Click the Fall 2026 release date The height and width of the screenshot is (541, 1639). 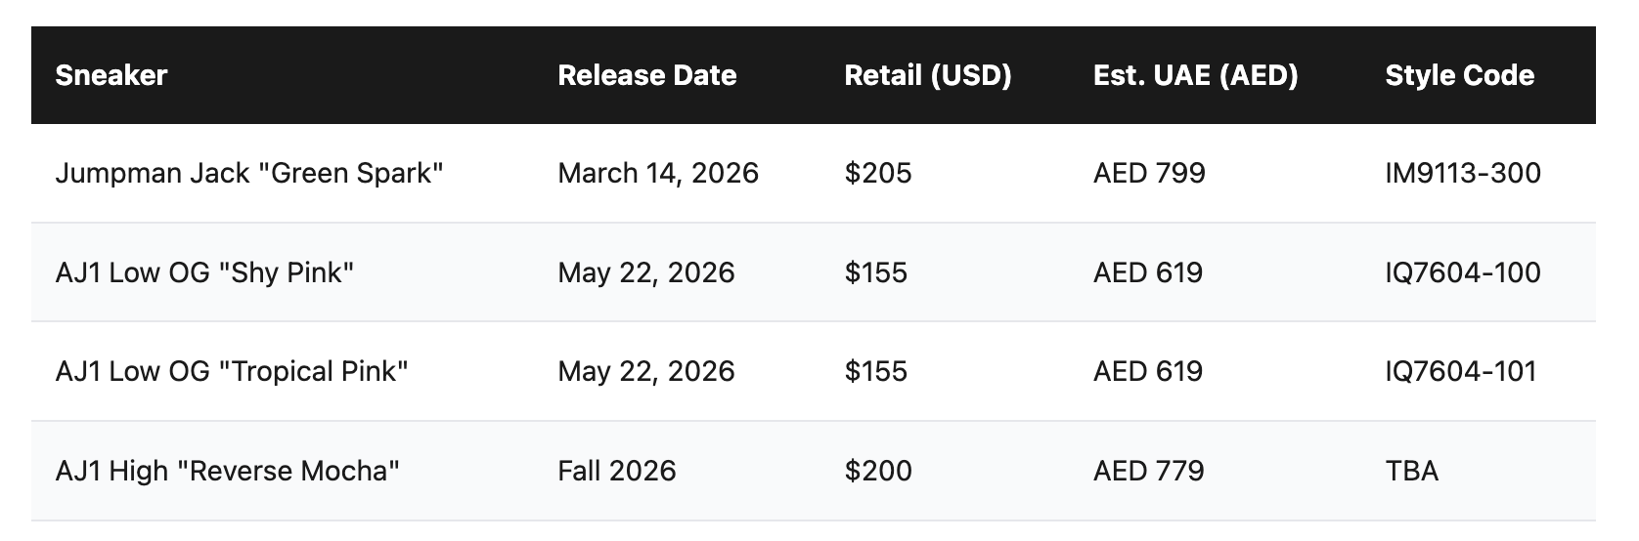coord(617,471)
